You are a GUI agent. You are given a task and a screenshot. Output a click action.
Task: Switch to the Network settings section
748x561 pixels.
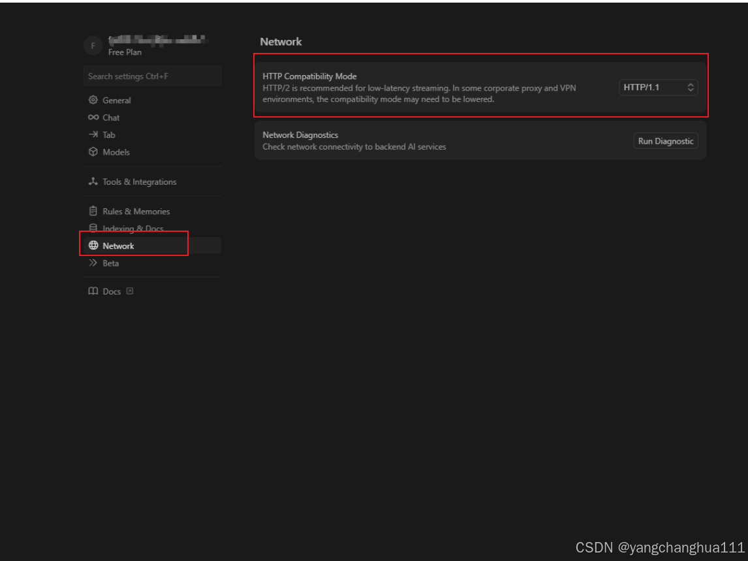click(x=119, y=246)
